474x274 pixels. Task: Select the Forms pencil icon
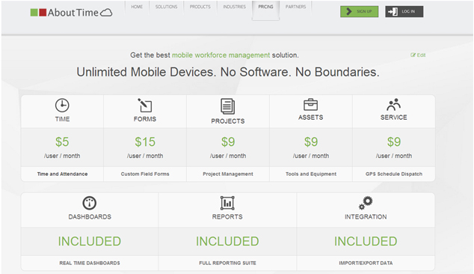145,105
